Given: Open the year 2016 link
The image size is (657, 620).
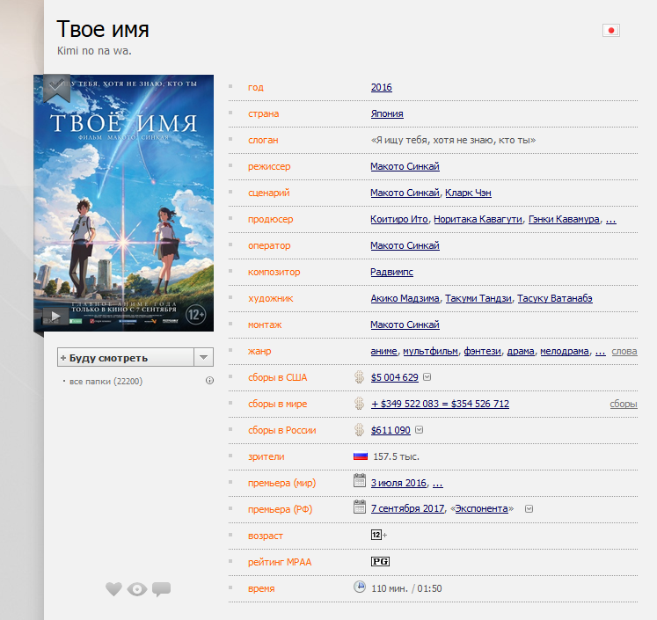Looking at the screenshot, I should pyautogui.click(x=382, y=87).
